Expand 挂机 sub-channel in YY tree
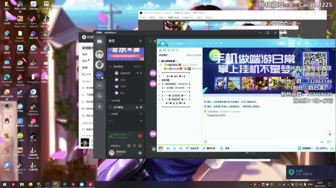The image size is (336, 188). pyautogui.click(x=159, y=103)
